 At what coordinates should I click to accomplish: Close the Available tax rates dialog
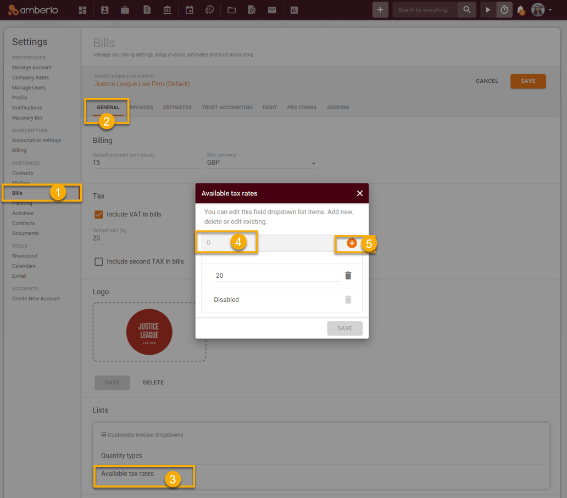pyautogui.click(x=360, y=193)
